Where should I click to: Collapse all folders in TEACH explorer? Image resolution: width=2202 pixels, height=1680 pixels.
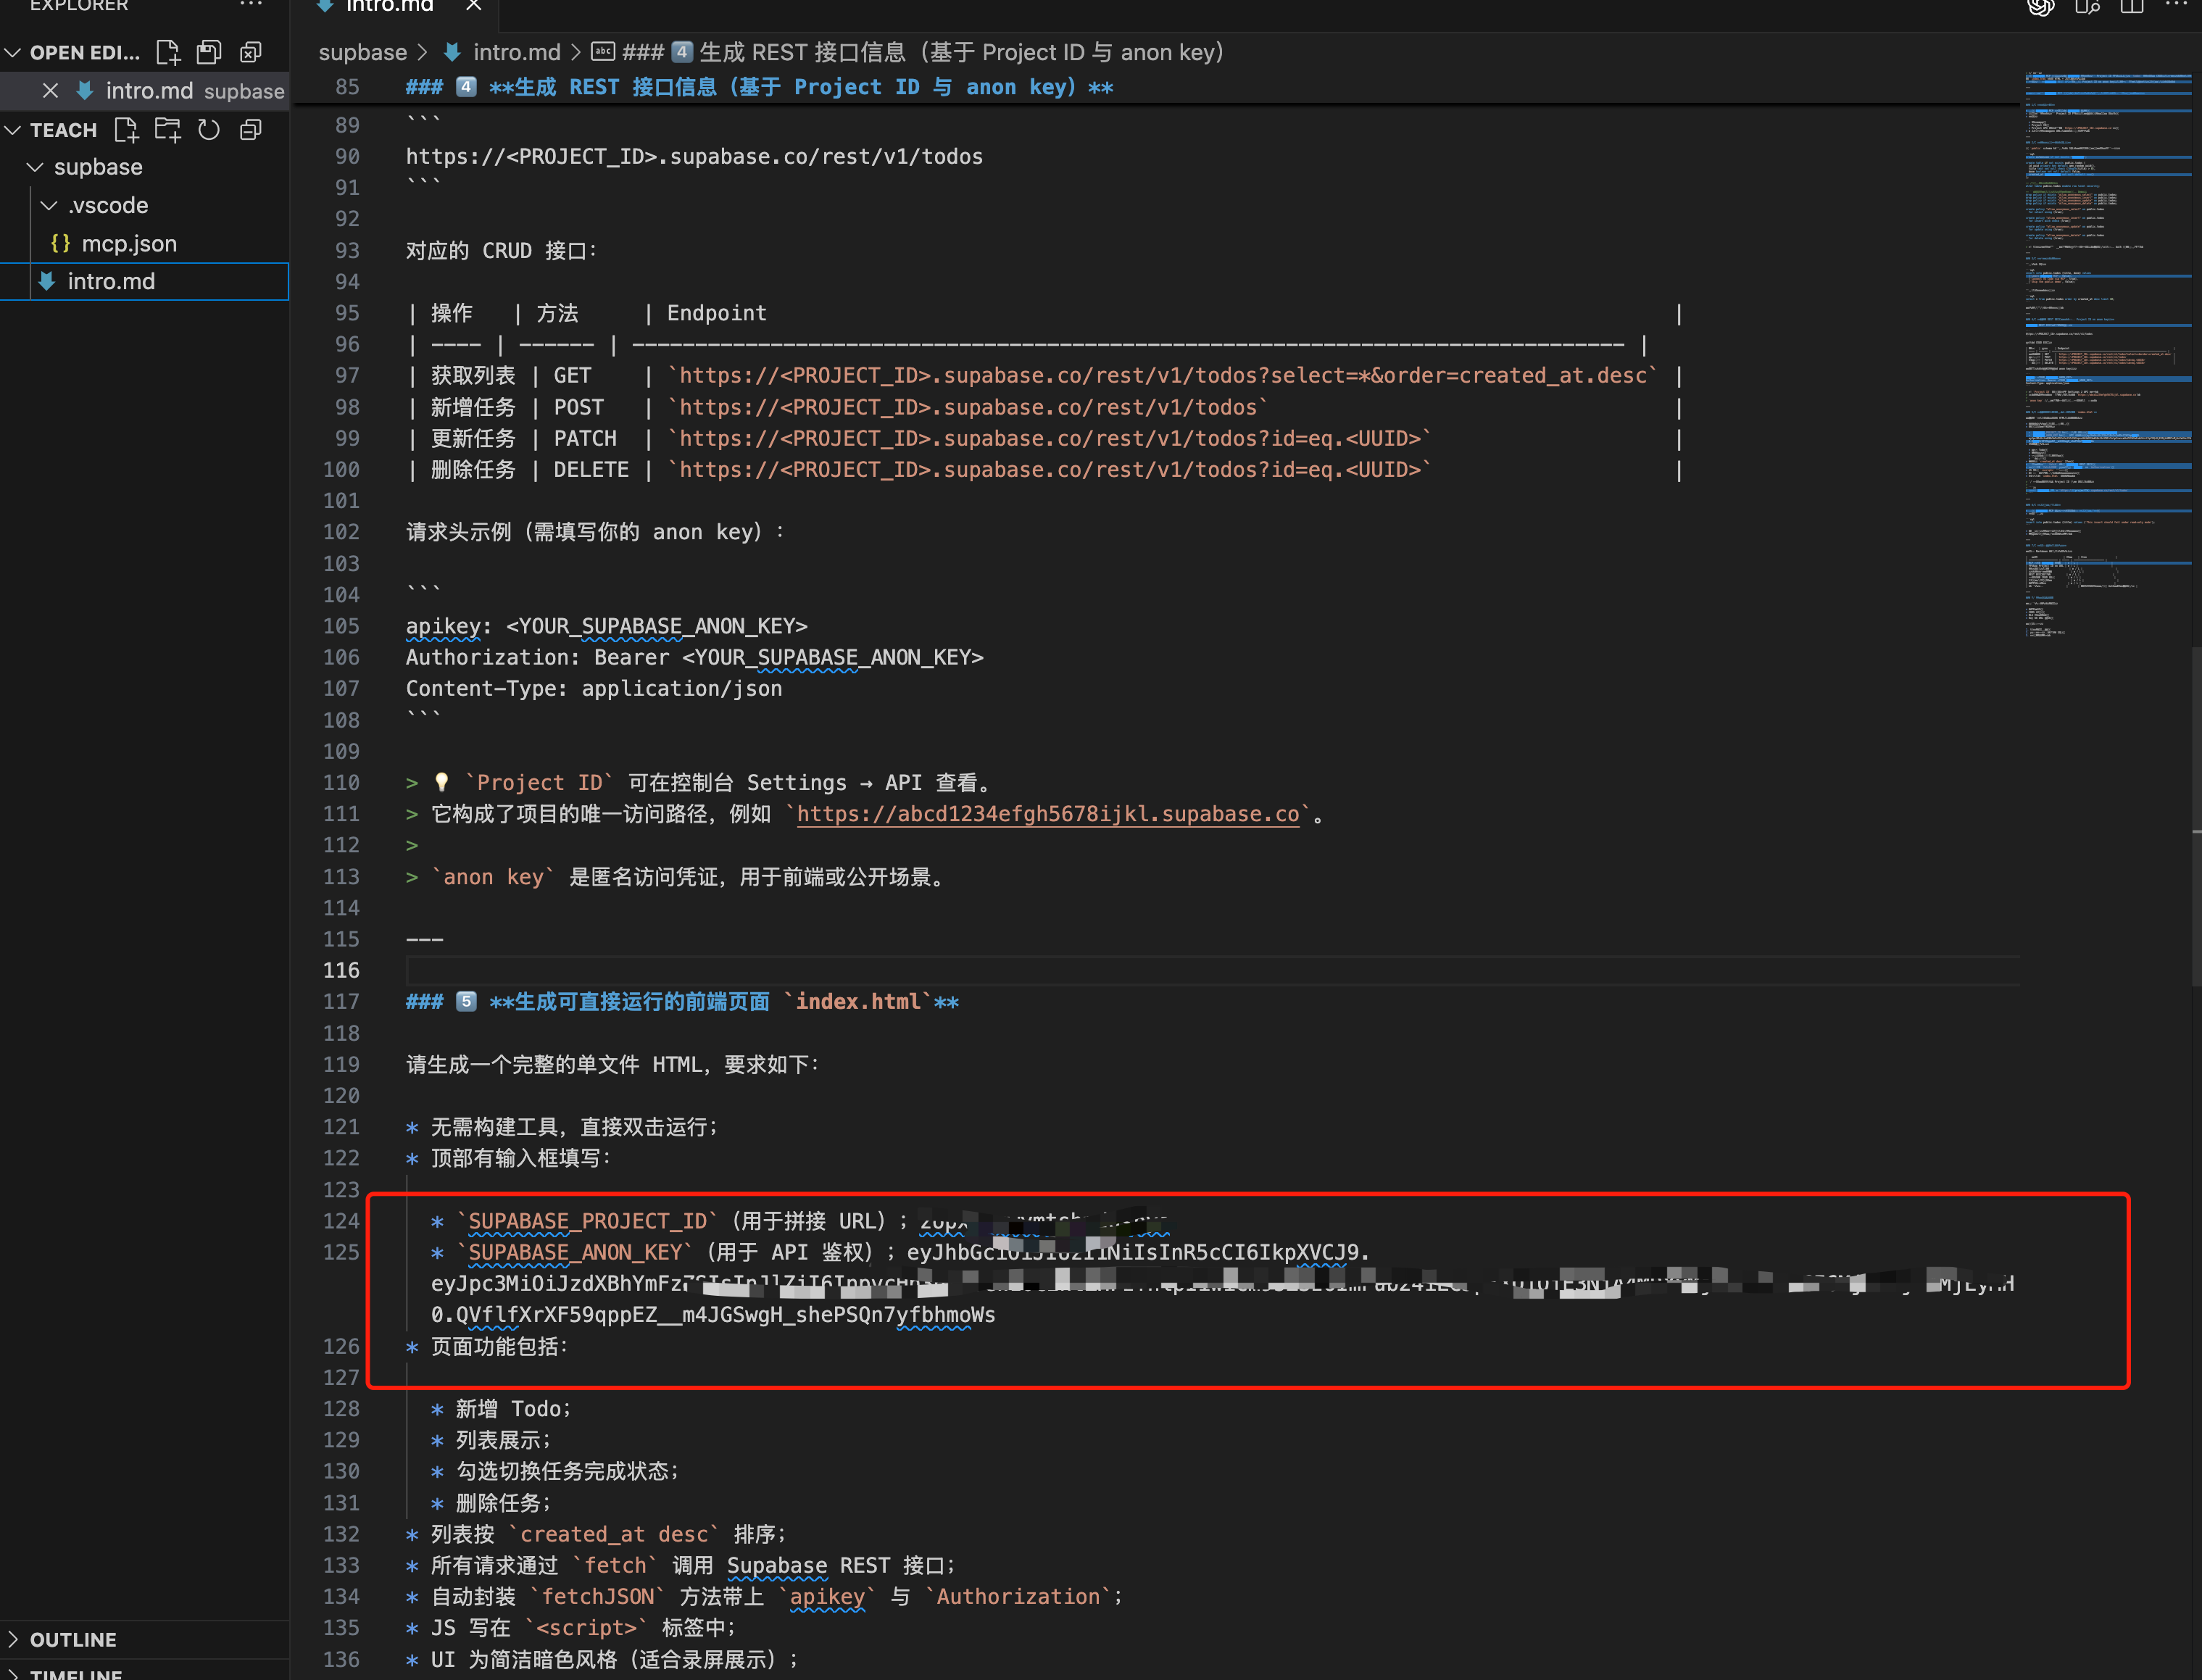click(x=251, y=130)
